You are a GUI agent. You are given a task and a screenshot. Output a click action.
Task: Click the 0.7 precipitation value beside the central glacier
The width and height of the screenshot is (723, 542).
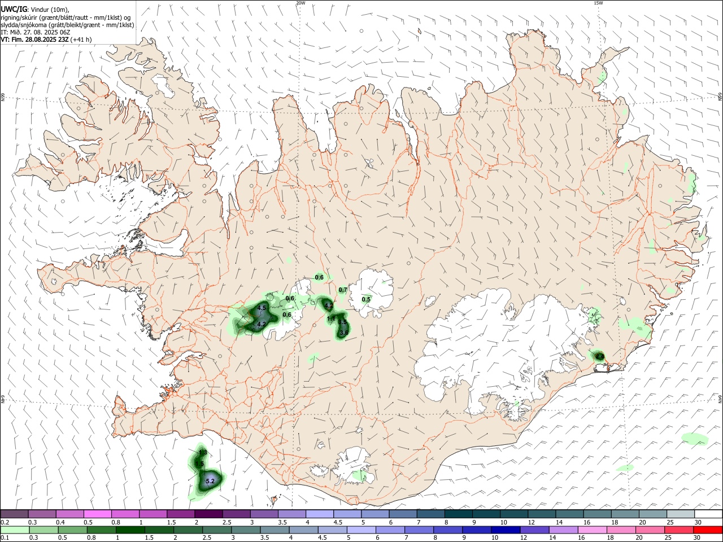[343, 290]
